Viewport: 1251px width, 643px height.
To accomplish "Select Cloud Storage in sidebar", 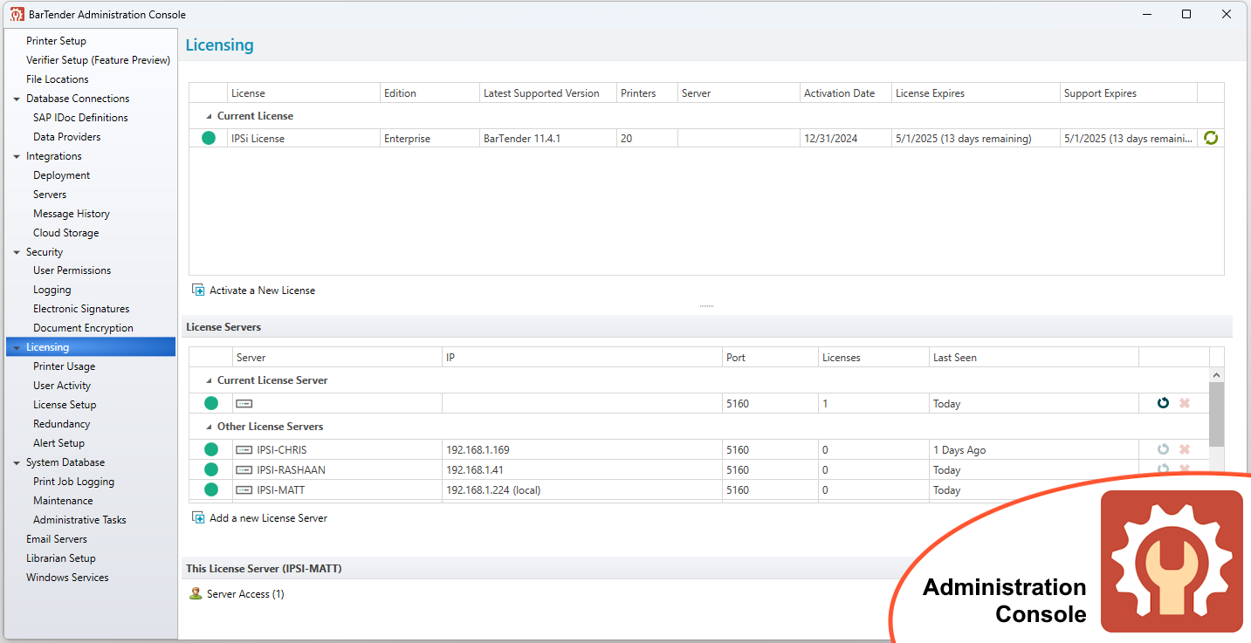I will (65, 233).
